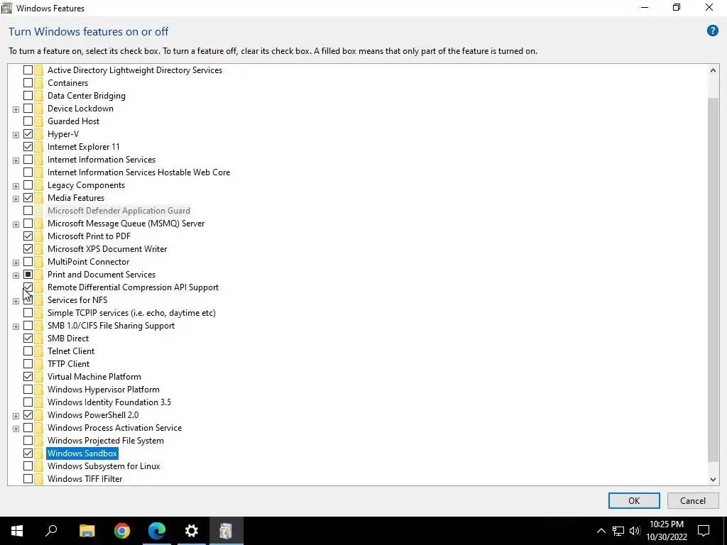Click the Legacy Components folder icon
The height and width of the screenshot is (545, 727).
[38, 185]
